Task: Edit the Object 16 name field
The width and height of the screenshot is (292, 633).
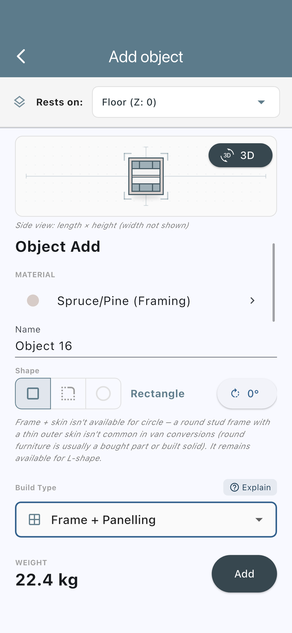Action: point(146,346)
